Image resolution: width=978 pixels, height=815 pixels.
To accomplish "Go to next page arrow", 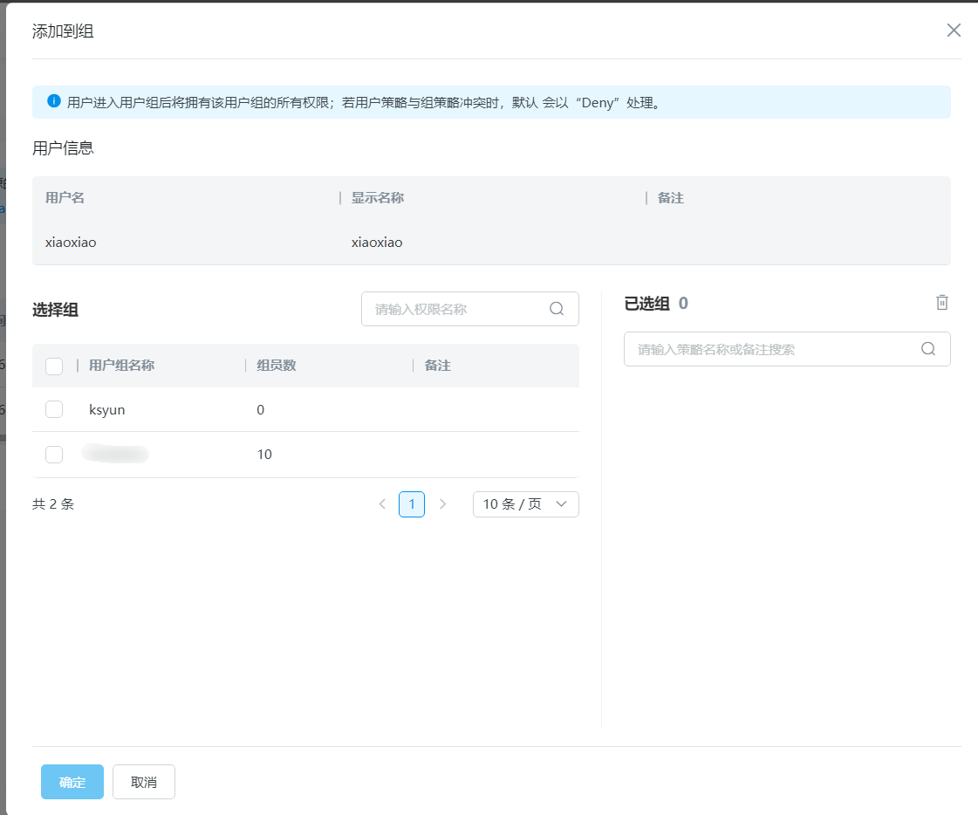I will click(x=442, y=504).
